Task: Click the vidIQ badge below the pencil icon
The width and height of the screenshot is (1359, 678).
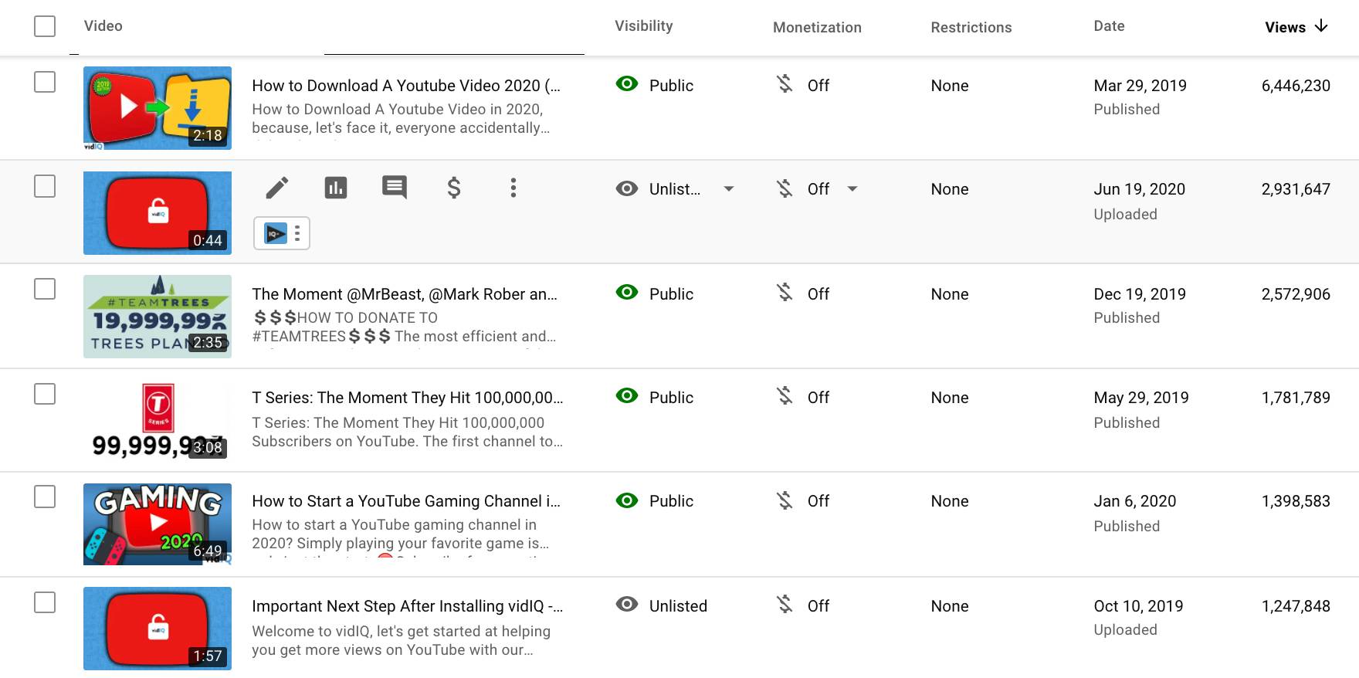Action: point(276,233)
